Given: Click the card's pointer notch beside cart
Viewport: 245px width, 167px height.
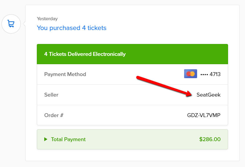Looking at the screenshot, I should [x=24, y=24].
